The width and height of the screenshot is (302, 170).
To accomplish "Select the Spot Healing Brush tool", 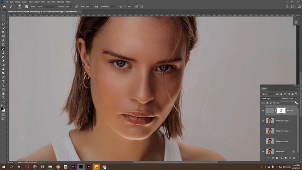I will [3, 44].
